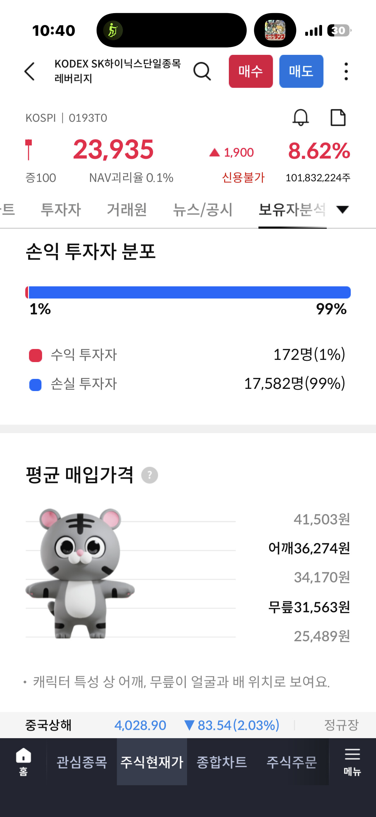Go to home via 홈 icon

coord(23,762)
